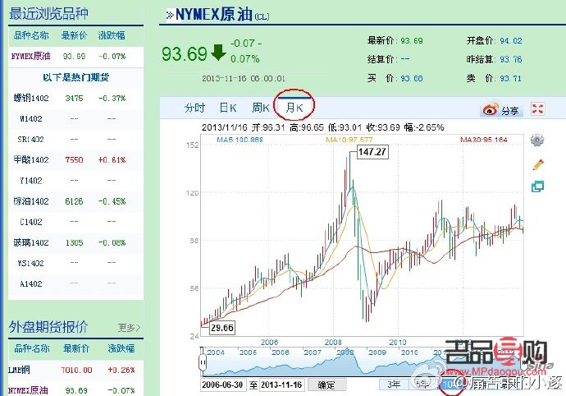566x396 pixels.
Task: Open NYMEX原油 in recently viewed list
Action: click(x=75, y=57)
